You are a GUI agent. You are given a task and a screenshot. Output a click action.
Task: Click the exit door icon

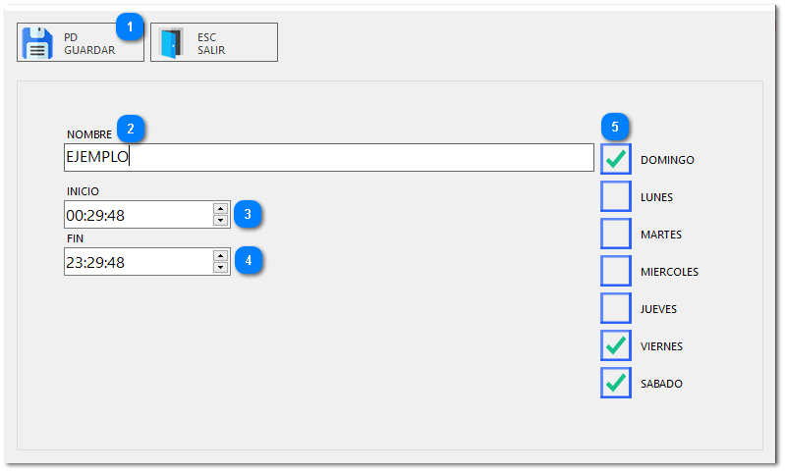coord(172,43)
